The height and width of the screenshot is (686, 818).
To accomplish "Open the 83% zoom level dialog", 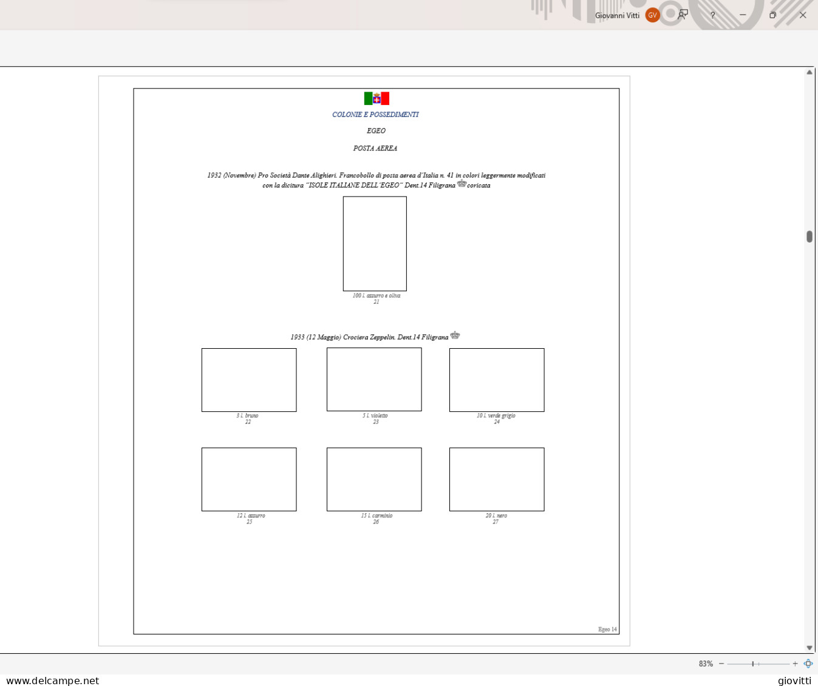I will pyautogui.click(x=706, y=664).
